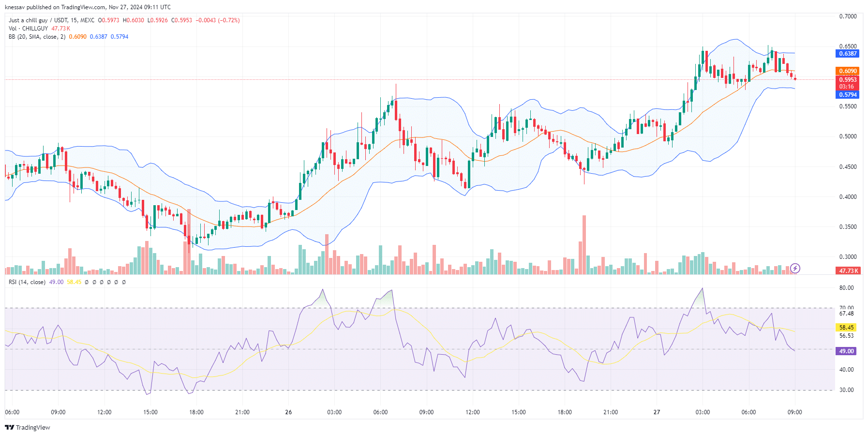This screenshot has width=868, height=436.
Task: Click the -0.0043 (-0.72%) change value
Action: coord(218,20)
